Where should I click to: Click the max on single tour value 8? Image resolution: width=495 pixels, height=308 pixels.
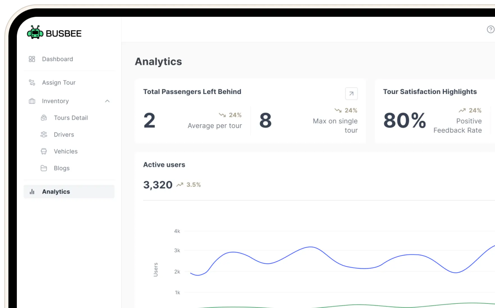pyautogui.click(x=265, y=121)
